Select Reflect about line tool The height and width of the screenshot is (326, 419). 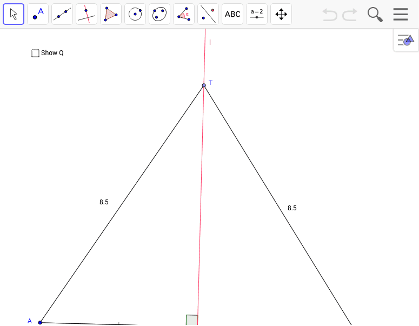pyautogui.click(x=208, y=14)
